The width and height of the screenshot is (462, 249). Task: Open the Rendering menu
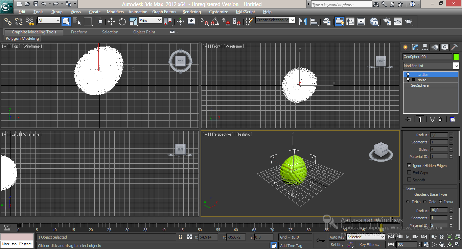click(x=191, y=12)
